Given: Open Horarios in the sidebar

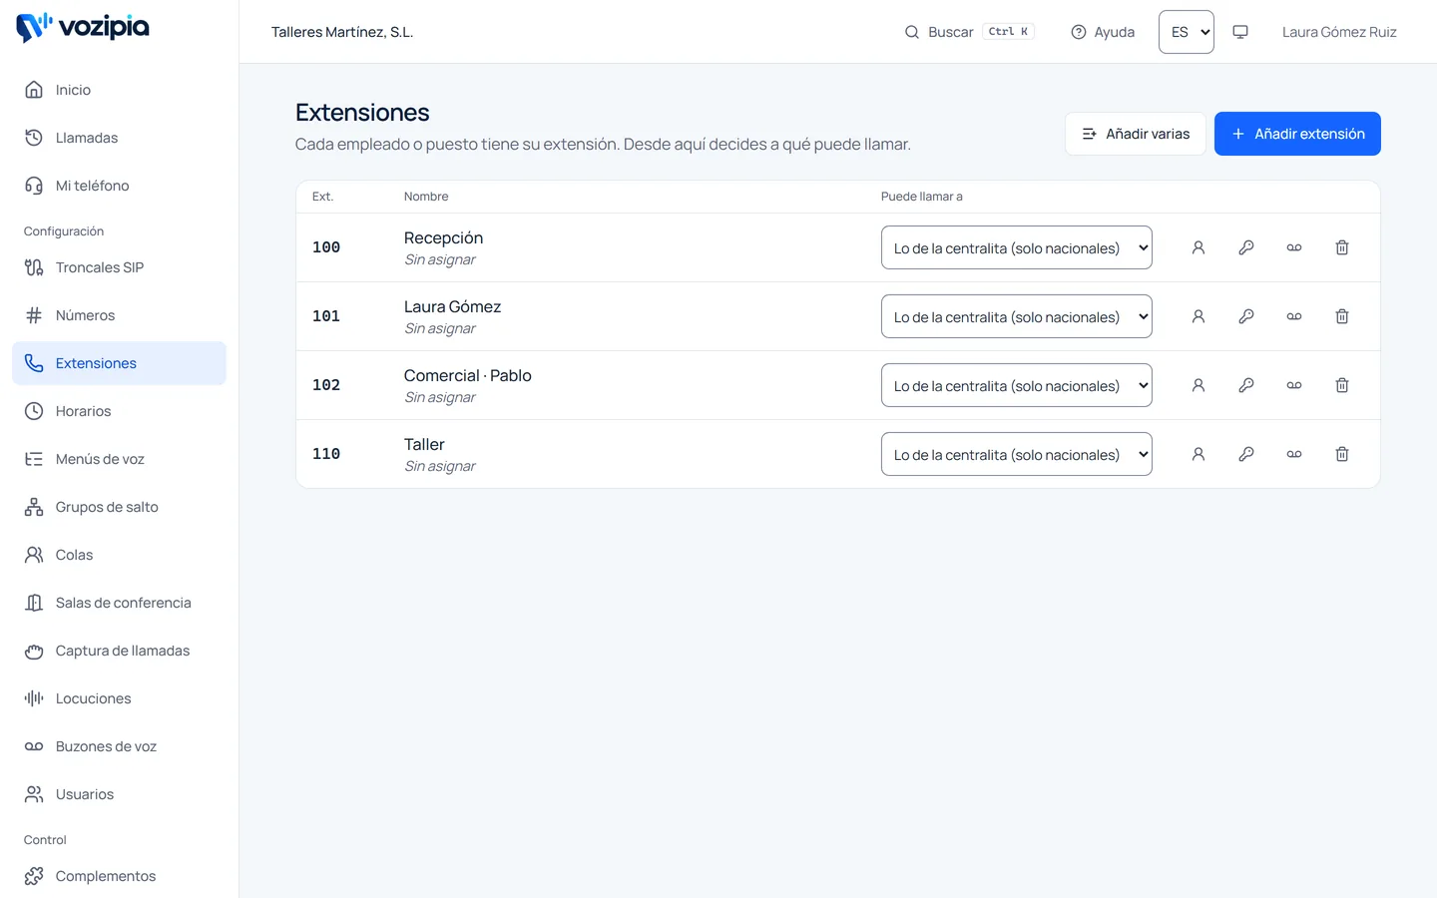Looking at the screenshot, I should point(119,411).
